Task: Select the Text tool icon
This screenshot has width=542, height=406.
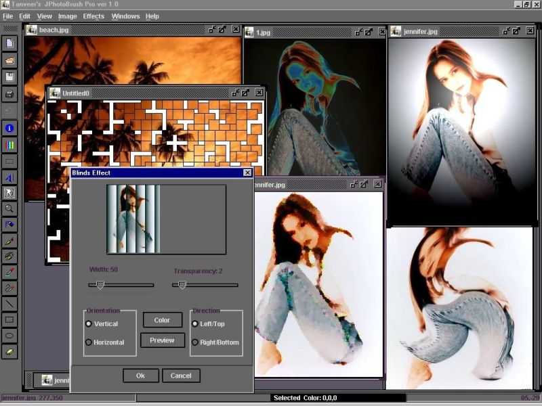Action: tap(9, 177)
